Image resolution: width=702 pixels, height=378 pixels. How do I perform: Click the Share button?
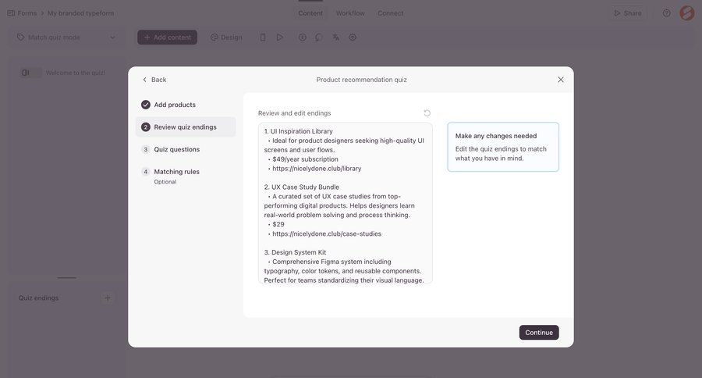click(628, 13)
